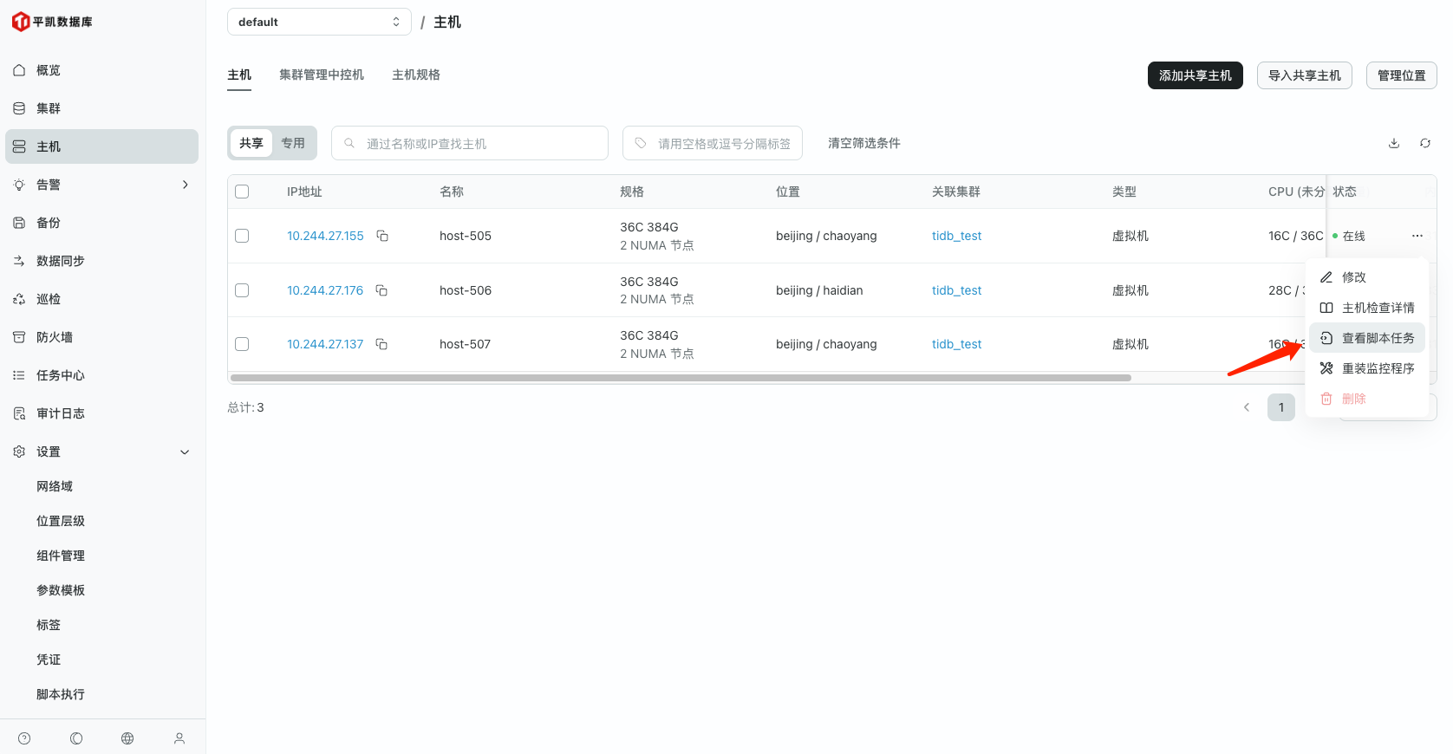Toggle the select-all checkbox in table header

(x=242, y=192)
